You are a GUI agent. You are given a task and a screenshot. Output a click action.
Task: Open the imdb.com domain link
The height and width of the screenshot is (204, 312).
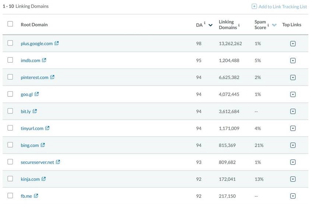[31, 60]
